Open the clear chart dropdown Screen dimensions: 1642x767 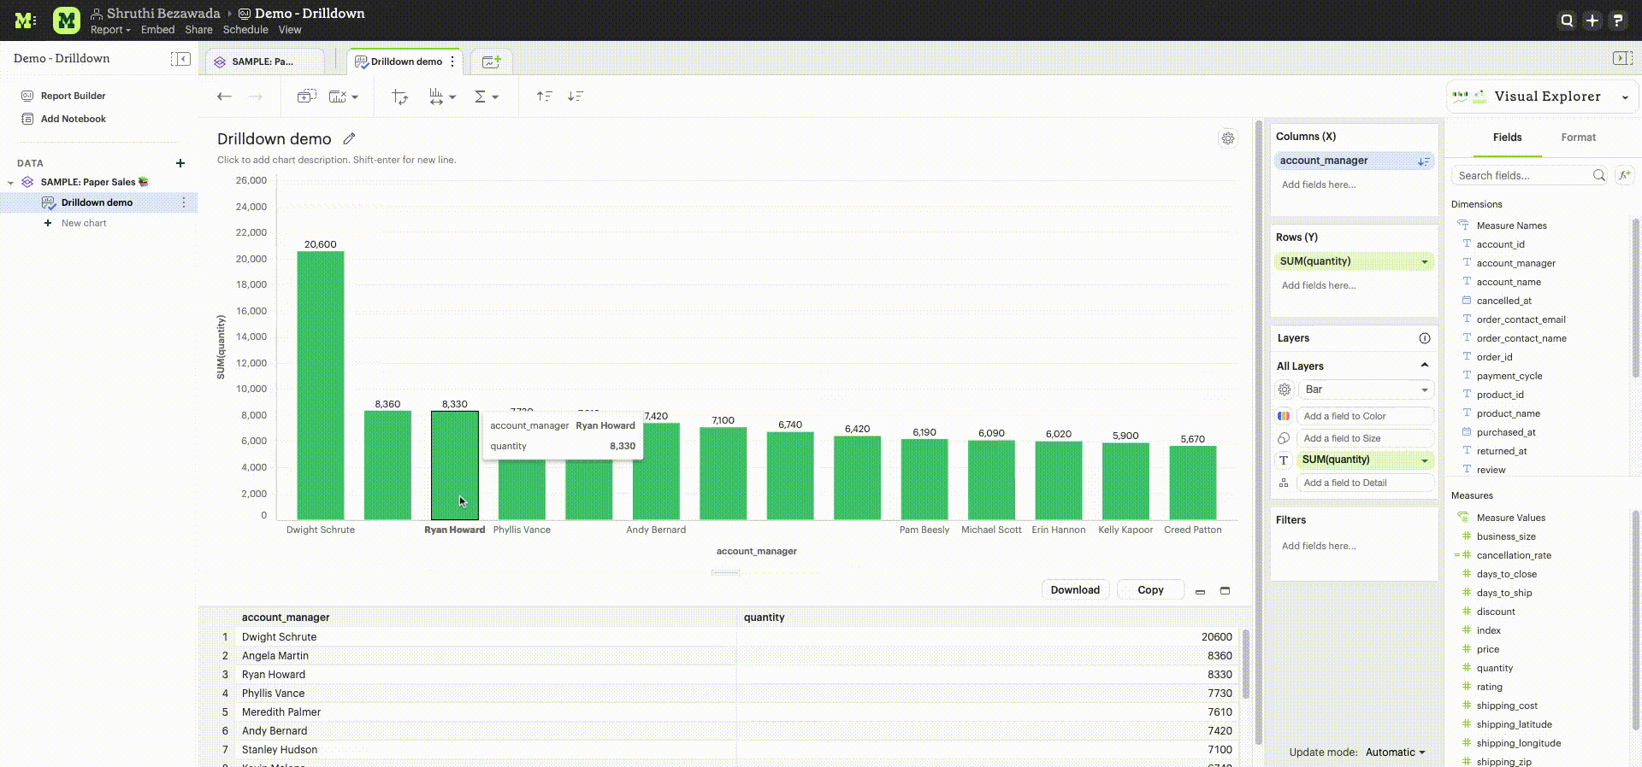(x=344, y=97)
